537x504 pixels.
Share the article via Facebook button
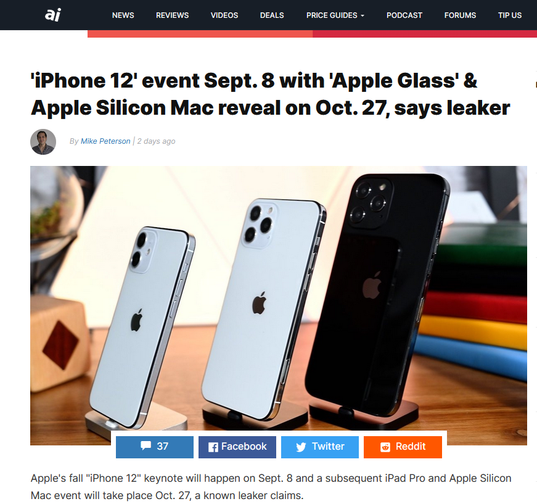click(x=237, y=447)
